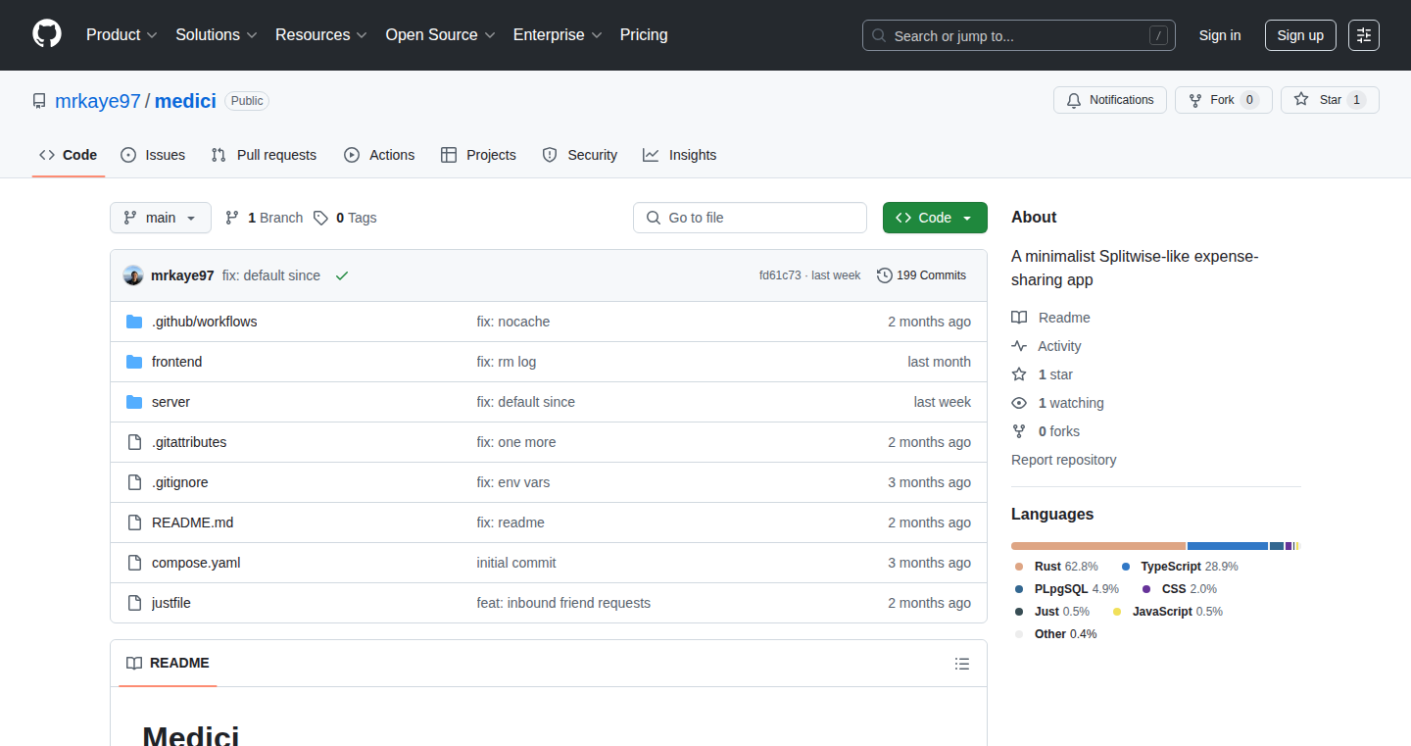Viewport: 1411px width, 746px height.
Task: Click the PLpgSQL 4.9% language entry
Action: [1067, 589]
